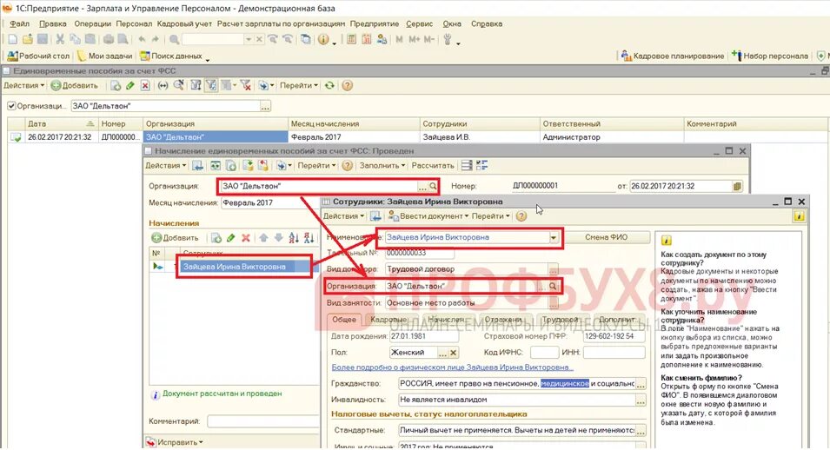Viewport: 830px width, 450px height.
Task: Open the calendar icon in main toolbar
Action: (366, 39)
